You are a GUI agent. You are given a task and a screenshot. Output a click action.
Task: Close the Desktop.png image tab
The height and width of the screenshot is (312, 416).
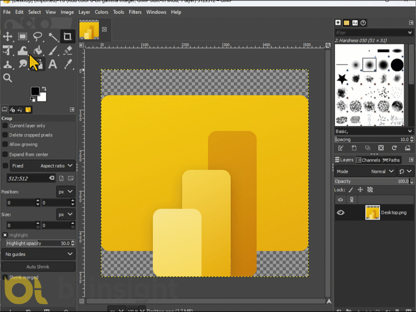[104, 29]
